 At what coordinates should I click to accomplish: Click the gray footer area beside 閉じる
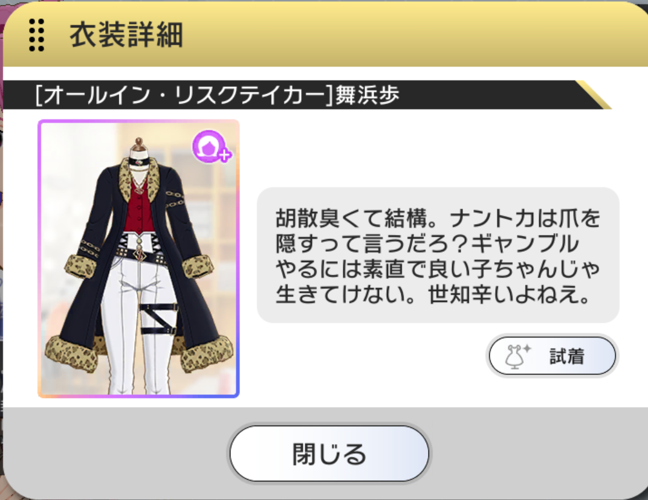coord(537,454)
